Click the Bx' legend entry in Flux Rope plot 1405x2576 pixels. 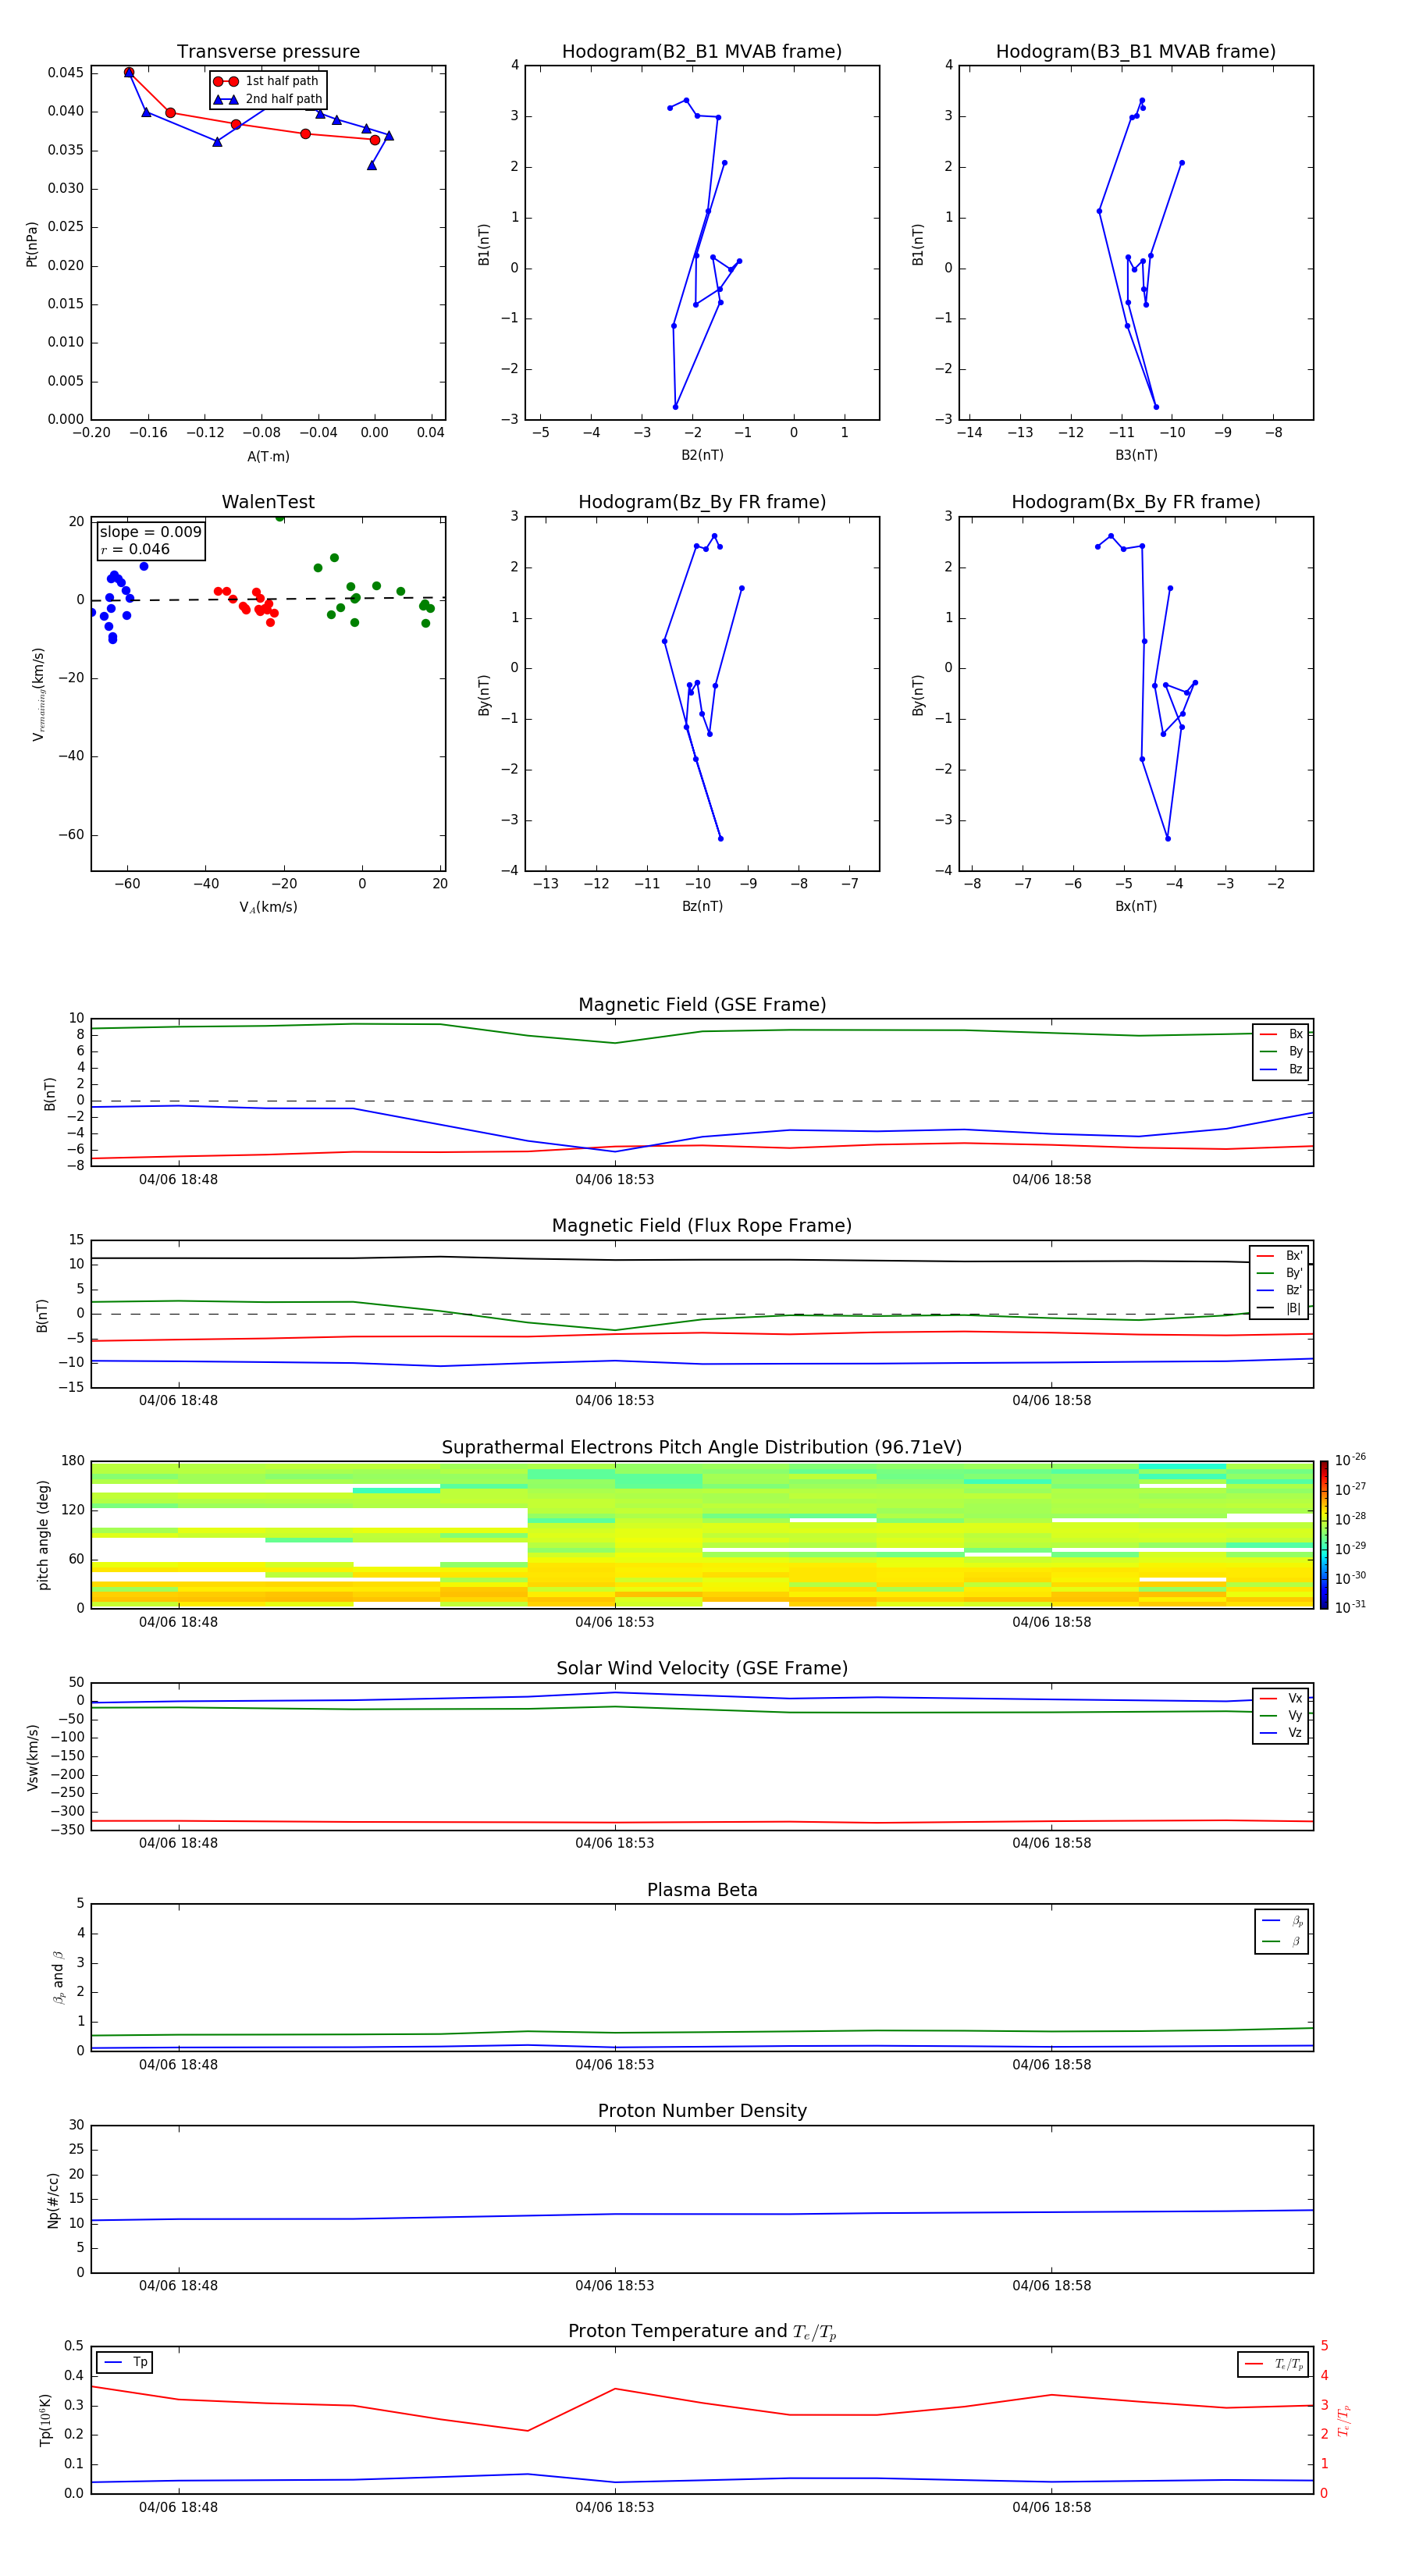click(1280, 1256)
